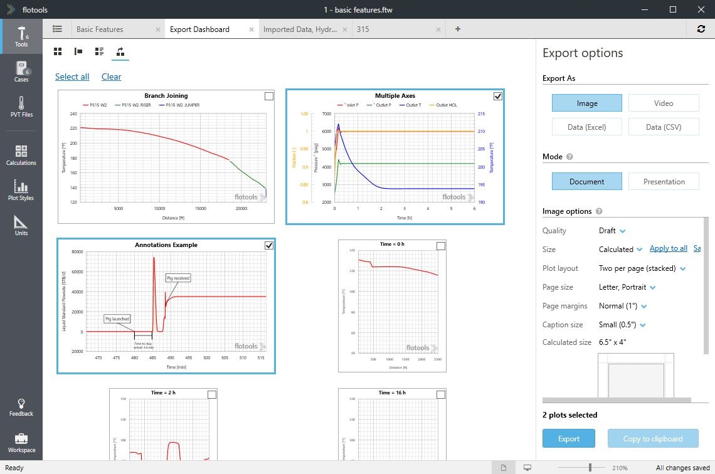Open PVT Files from the sidebar

pos(21,107)
